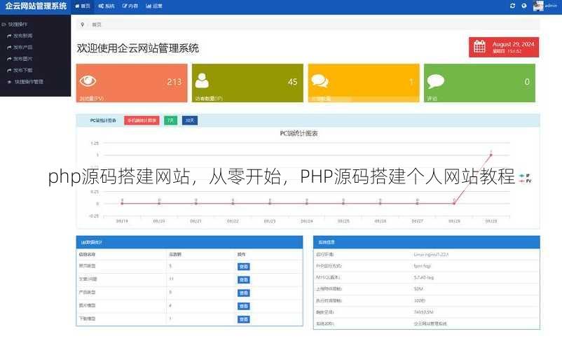Image resolution: width=562 pixels, height=343 pixels.
Task: Click 查看 button in 图片模型 row
Action: [244, 306]
